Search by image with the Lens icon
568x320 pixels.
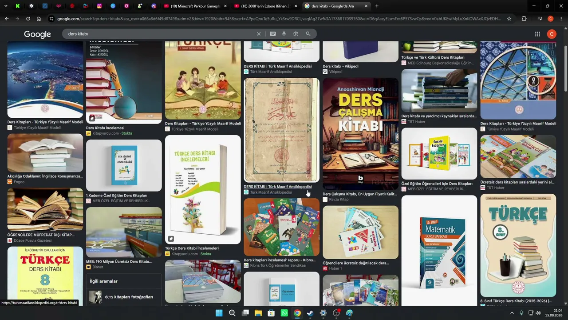[x=296, y=34]
